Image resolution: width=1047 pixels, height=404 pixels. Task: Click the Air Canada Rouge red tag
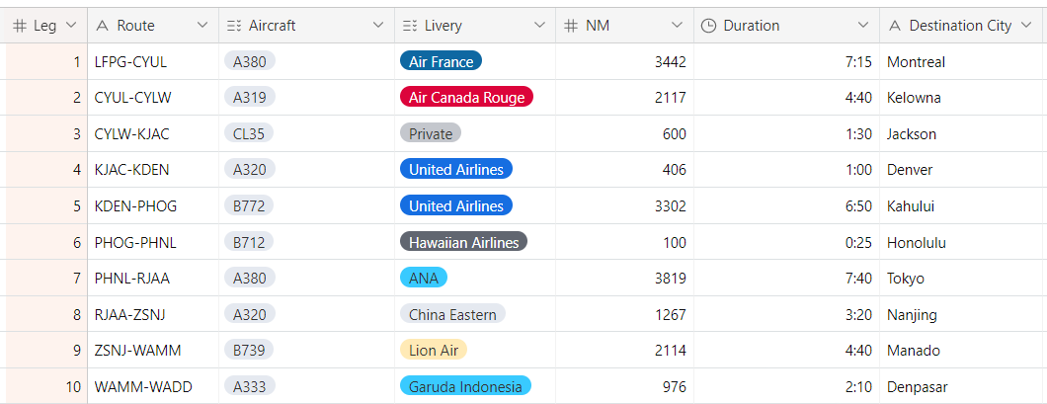tap(466, 98)
